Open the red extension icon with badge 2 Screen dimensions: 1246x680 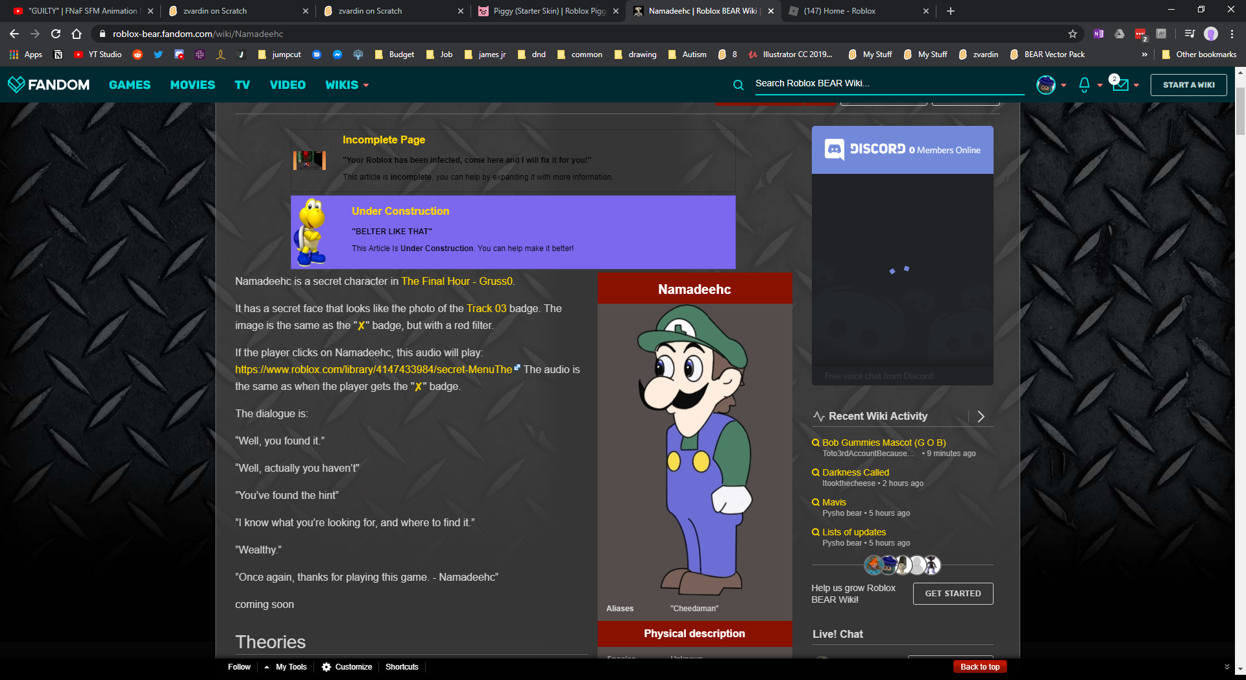tap(1140, 34)
